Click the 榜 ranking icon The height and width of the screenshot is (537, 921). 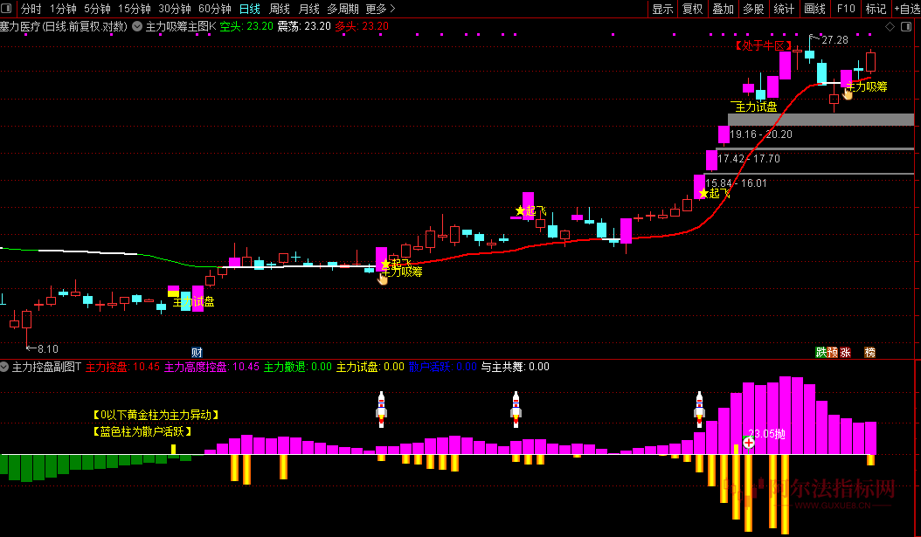(x=869, y=353)
